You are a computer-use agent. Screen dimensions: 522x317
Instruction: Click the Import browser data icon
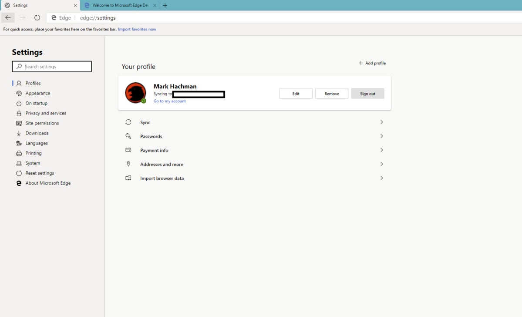pyautogui.click(x=128, y=178)
